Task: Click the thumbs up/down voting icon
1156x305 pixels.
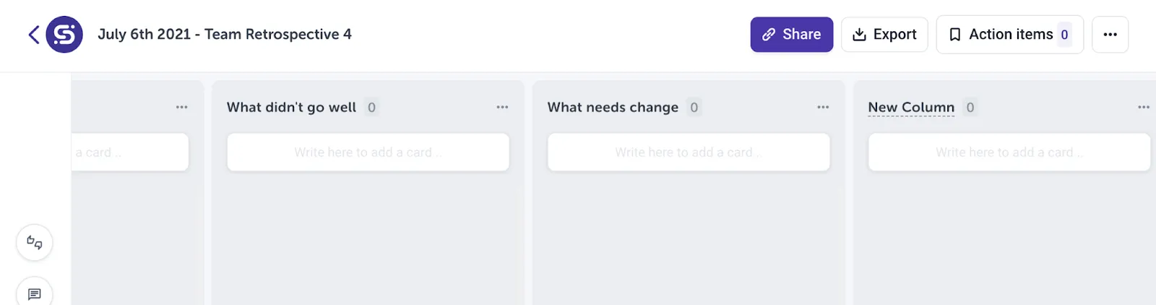Action: (35, 242)
